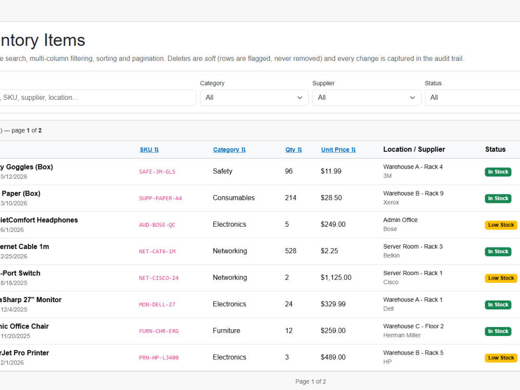Image resolution: width=520 pixels, height=390 pixels.
Task: Click location Server Room - Rack 3
Action: (x=413, y=246)
